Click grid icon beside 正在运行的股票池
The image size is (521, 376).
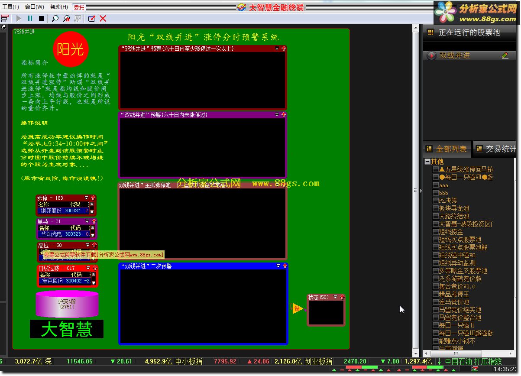[x=430, y=32]
